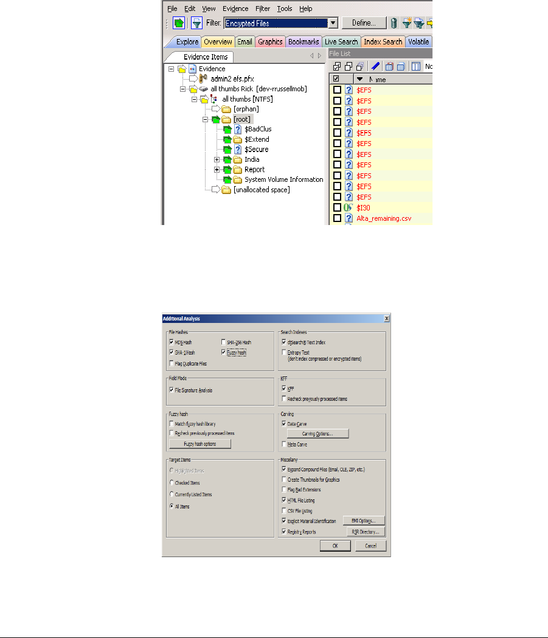
Task: Click the copy filter funnel icon
Action: pyautogui.click(x=418, y=23)
